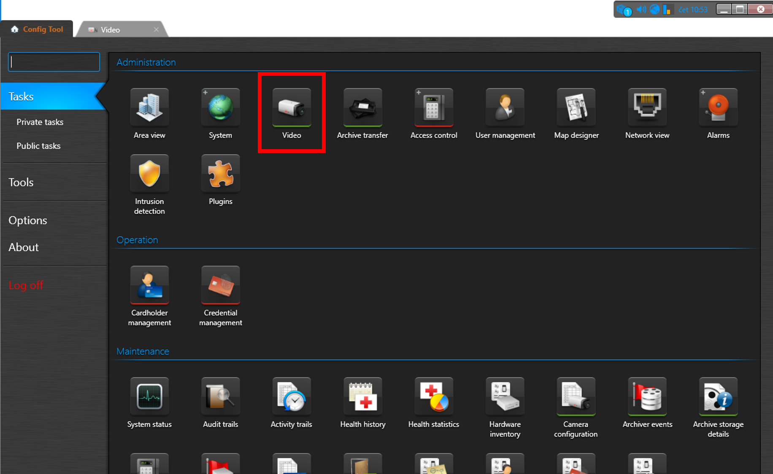
Task: Switch to the Video tab
Action: [111, 30]
